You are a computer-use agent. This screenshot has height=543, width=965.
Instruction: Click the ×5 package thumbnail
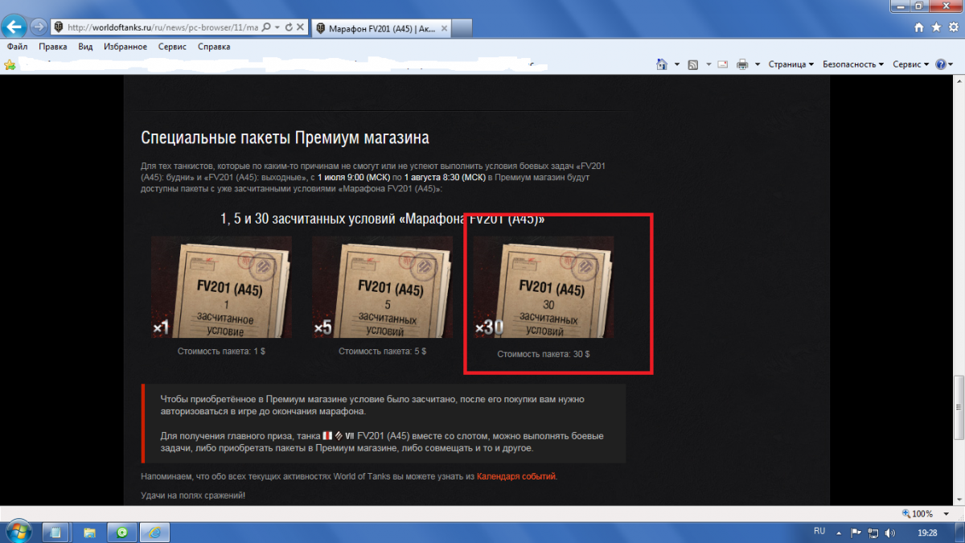[x=382, y=288]
